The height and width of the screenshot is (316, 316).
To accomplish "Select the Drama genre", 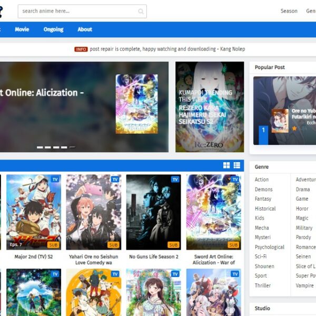I will click(303, 189).
